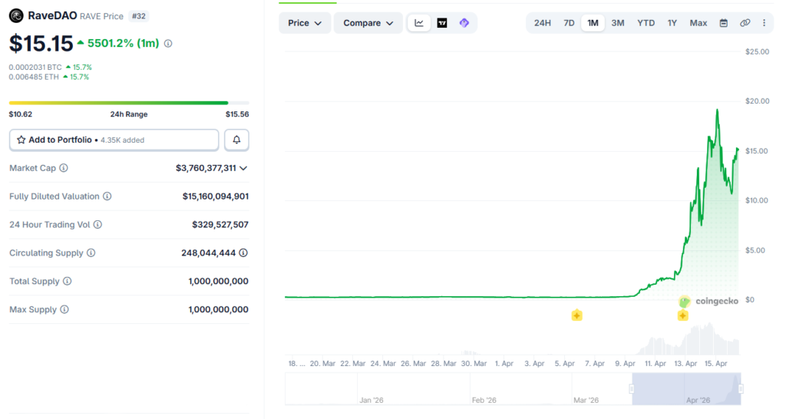The height and width of the screenshot is (419, 786).
Task: Show 24 Hour Trading Vol info icon
Action: point(97,225)
